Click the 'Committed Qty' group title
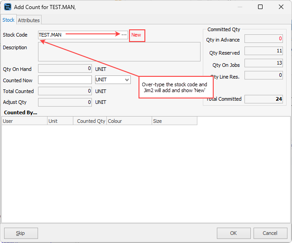 224,29
